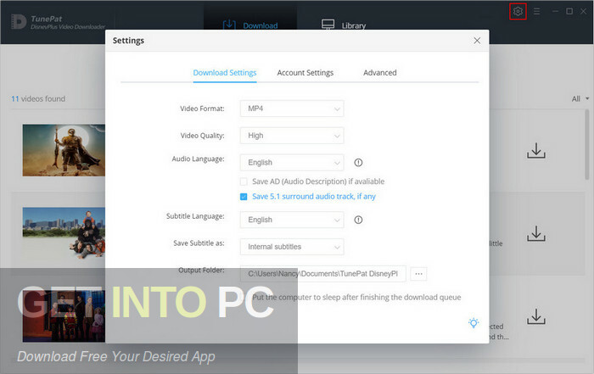Download the first video with its arrow icon

click(536, 150)
